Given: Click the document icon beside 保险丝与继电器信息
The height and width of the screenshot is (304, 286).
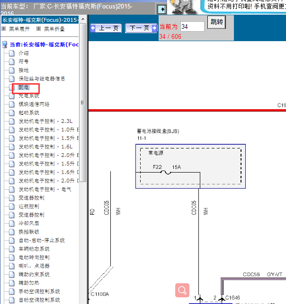Looking at the screenshot, I should [x=12, y=78].
